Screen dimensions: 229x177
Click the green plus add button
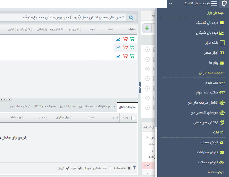147,28
